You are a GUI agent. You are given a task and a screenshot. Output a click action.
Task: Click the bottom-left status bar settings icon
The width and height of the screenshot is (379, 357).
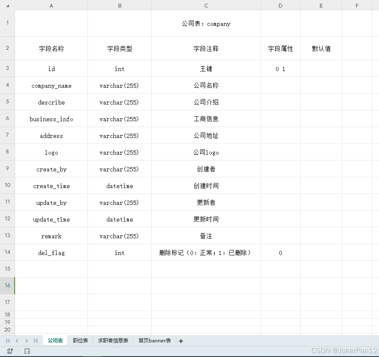tap(10, 351)
